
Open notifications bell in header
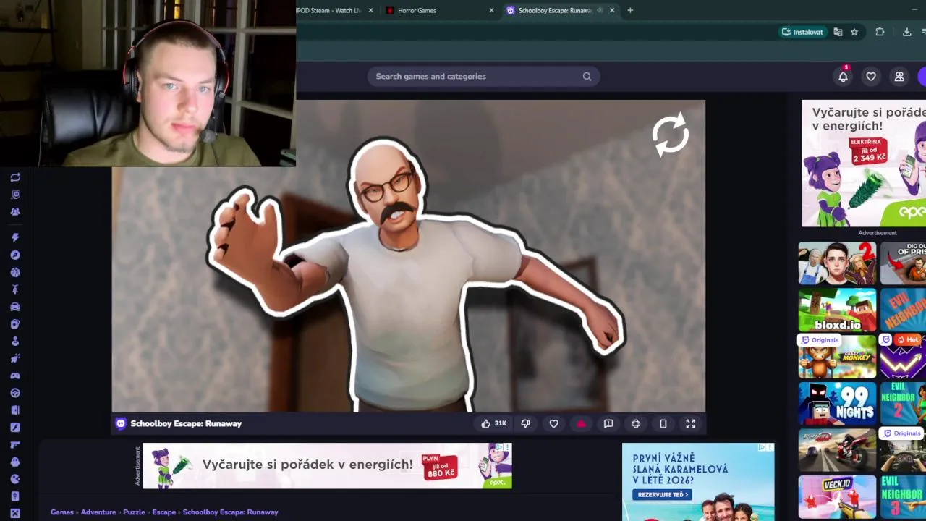pyautogui.click(x=843, y=76)
